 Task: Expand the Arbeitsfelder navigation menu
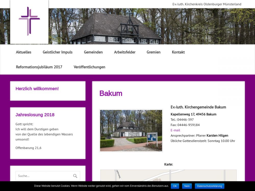click(x=125, y=52)
